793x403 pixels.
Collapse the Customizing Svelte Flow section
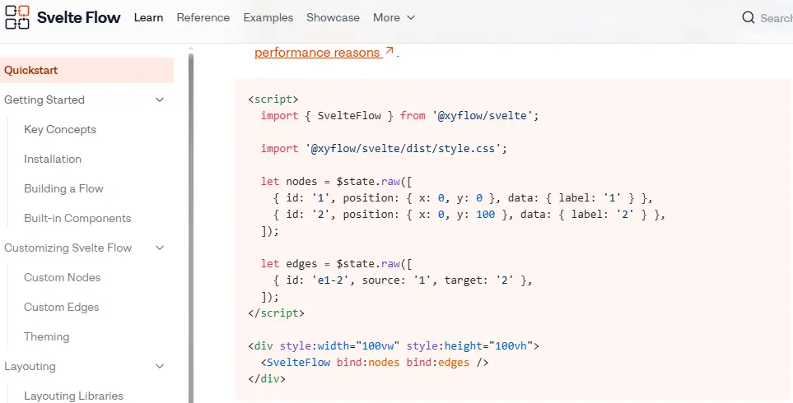[160, 248]
